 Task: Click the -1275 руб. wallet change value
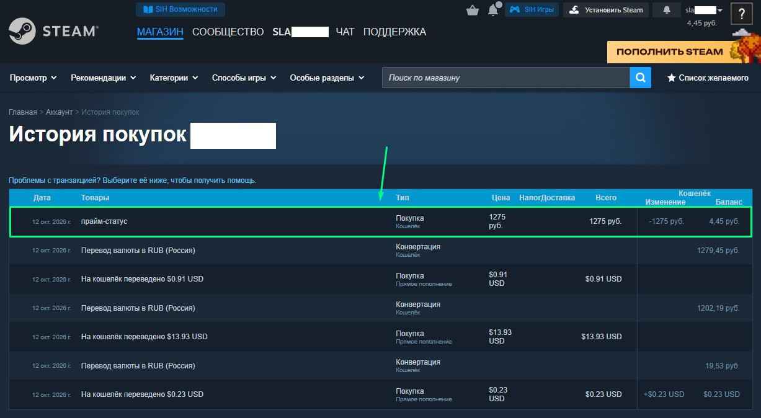[x=666, y=221]
